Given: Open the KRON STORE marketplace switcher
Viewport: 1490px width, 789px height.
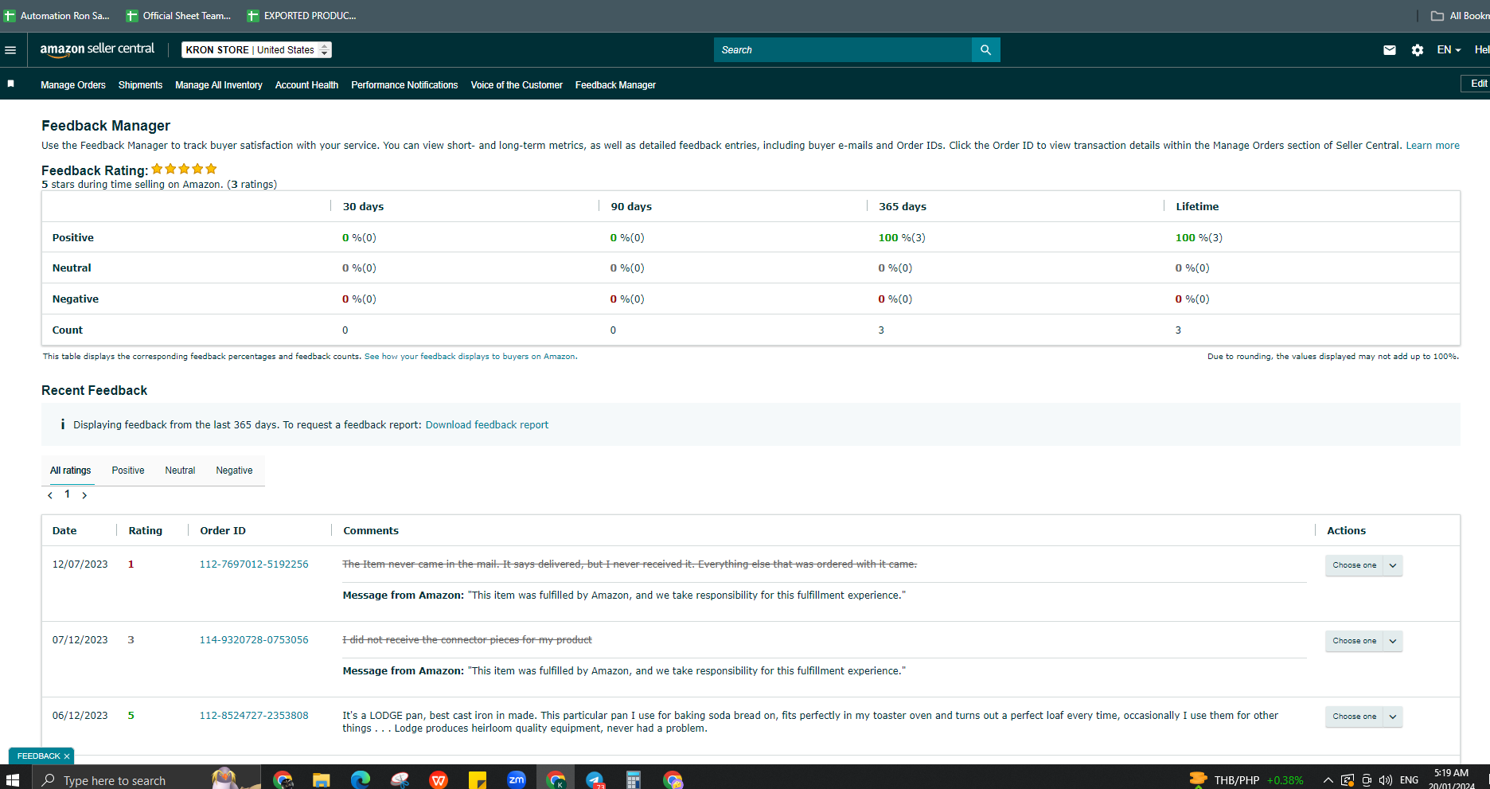Looking at the screenshot, I should coord(256,50).
